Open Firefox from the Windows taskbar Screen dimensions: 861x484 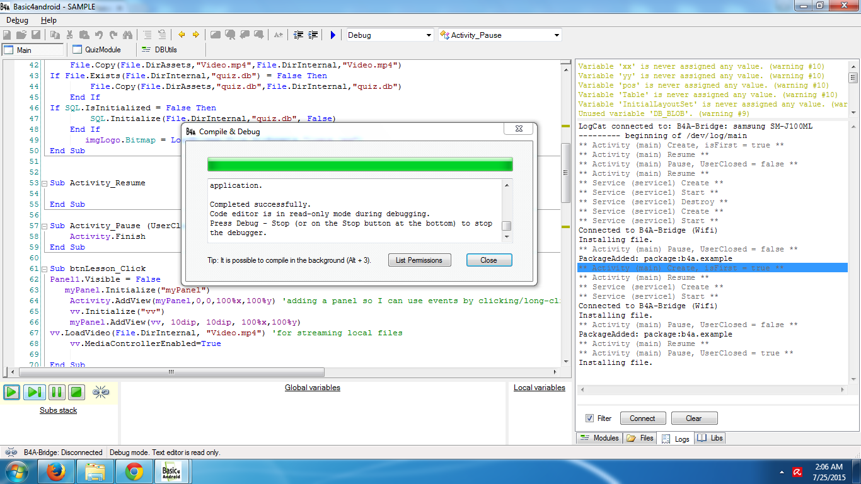[x=56, y=471]
